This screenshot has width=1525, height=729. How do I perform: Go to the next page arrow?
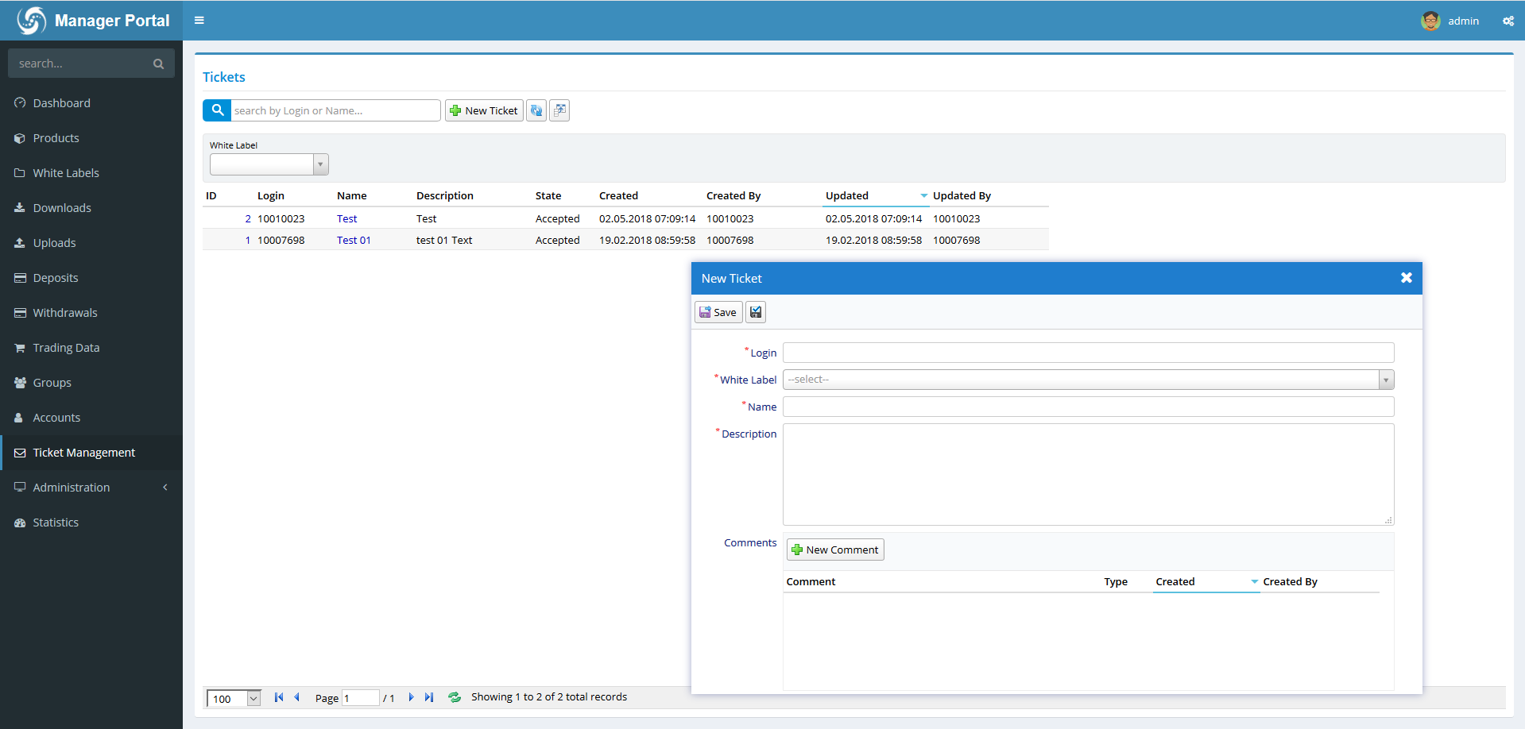411,697
